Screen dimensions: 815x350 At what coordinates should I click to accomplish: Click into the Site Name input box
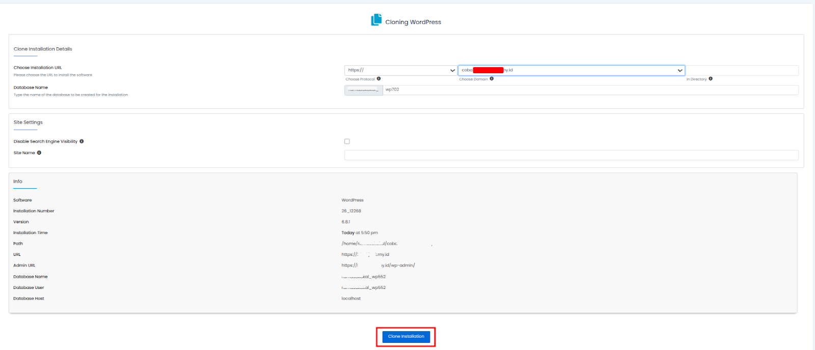click(x=571, y=155)
